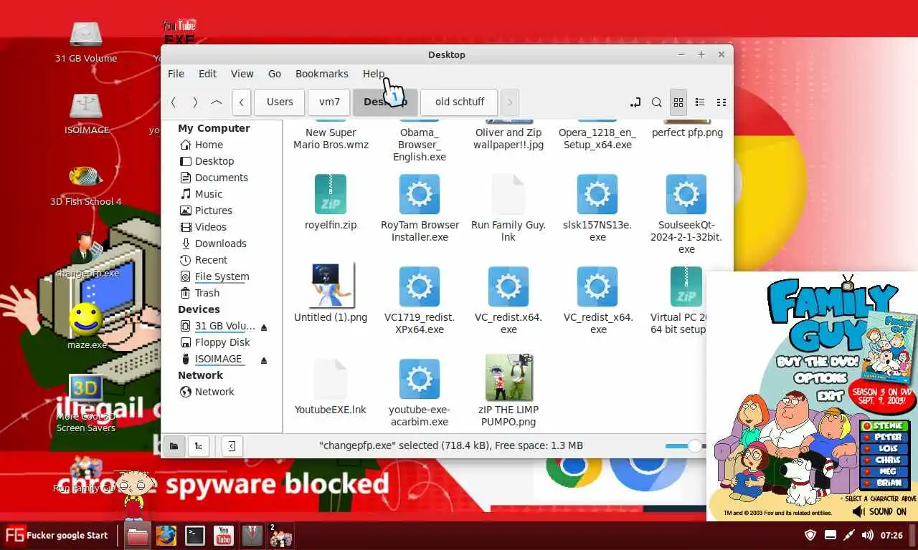918x550 pixels.
Task: Open the Bookmarks menu
Action: (x=321, y=74)
